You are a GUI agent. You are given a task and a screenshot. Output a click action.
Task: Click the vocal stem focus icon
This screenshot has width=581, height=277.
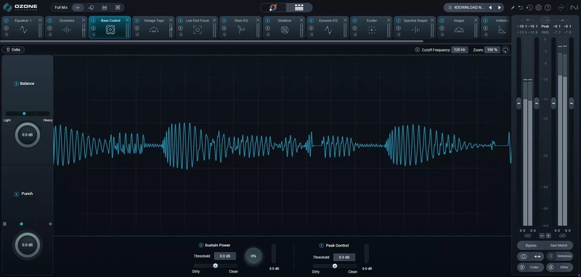click(x=92, y=7)
